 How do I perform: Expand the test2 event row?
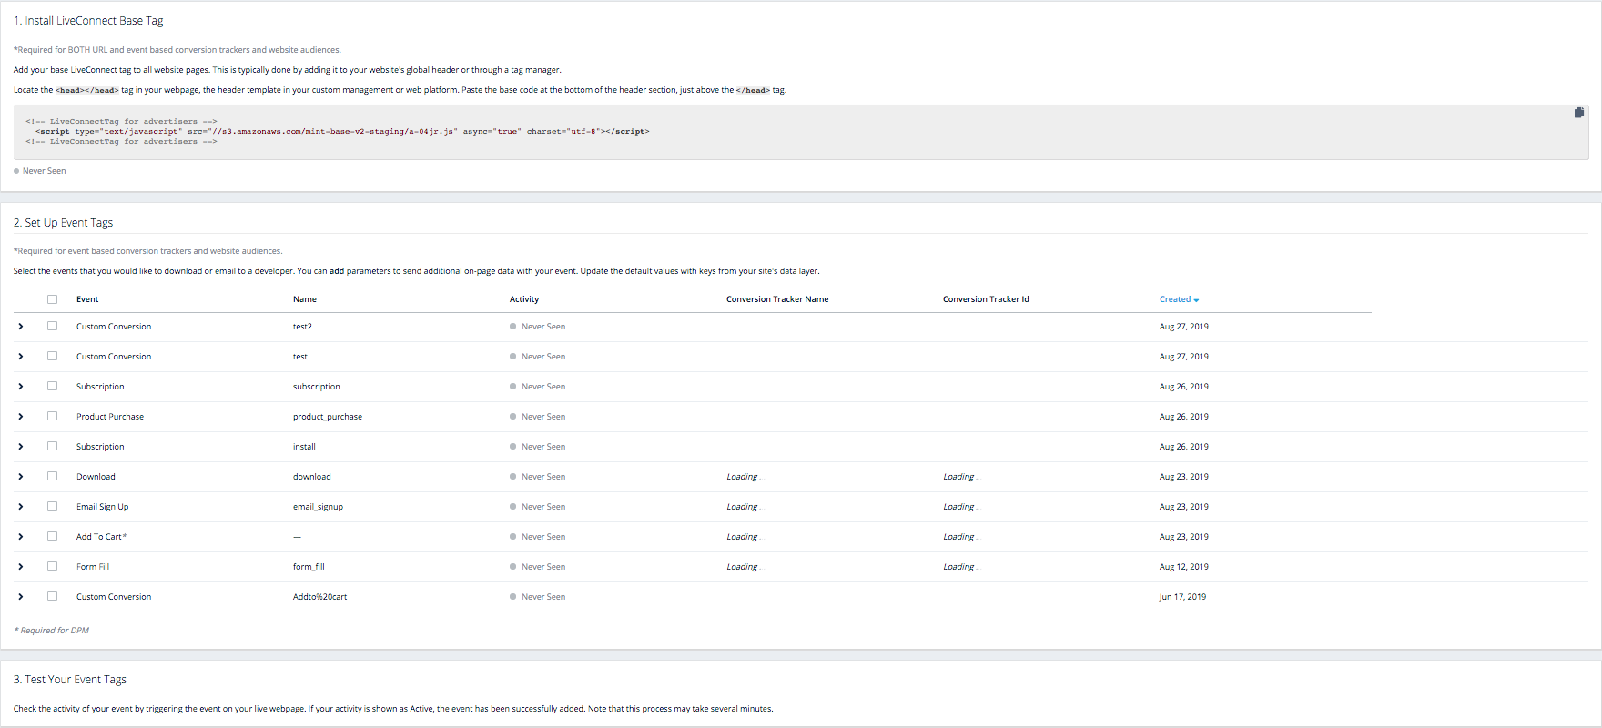(x=21, y=327)
